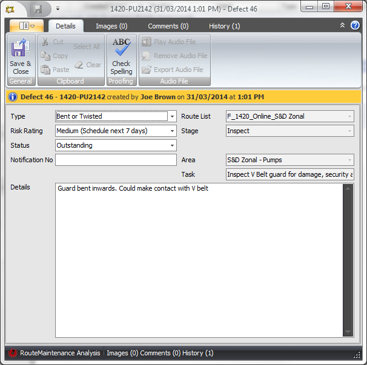Open the Area dropdown arrow
This screenshot has height=365, width=367.
(x=349, y=160)
